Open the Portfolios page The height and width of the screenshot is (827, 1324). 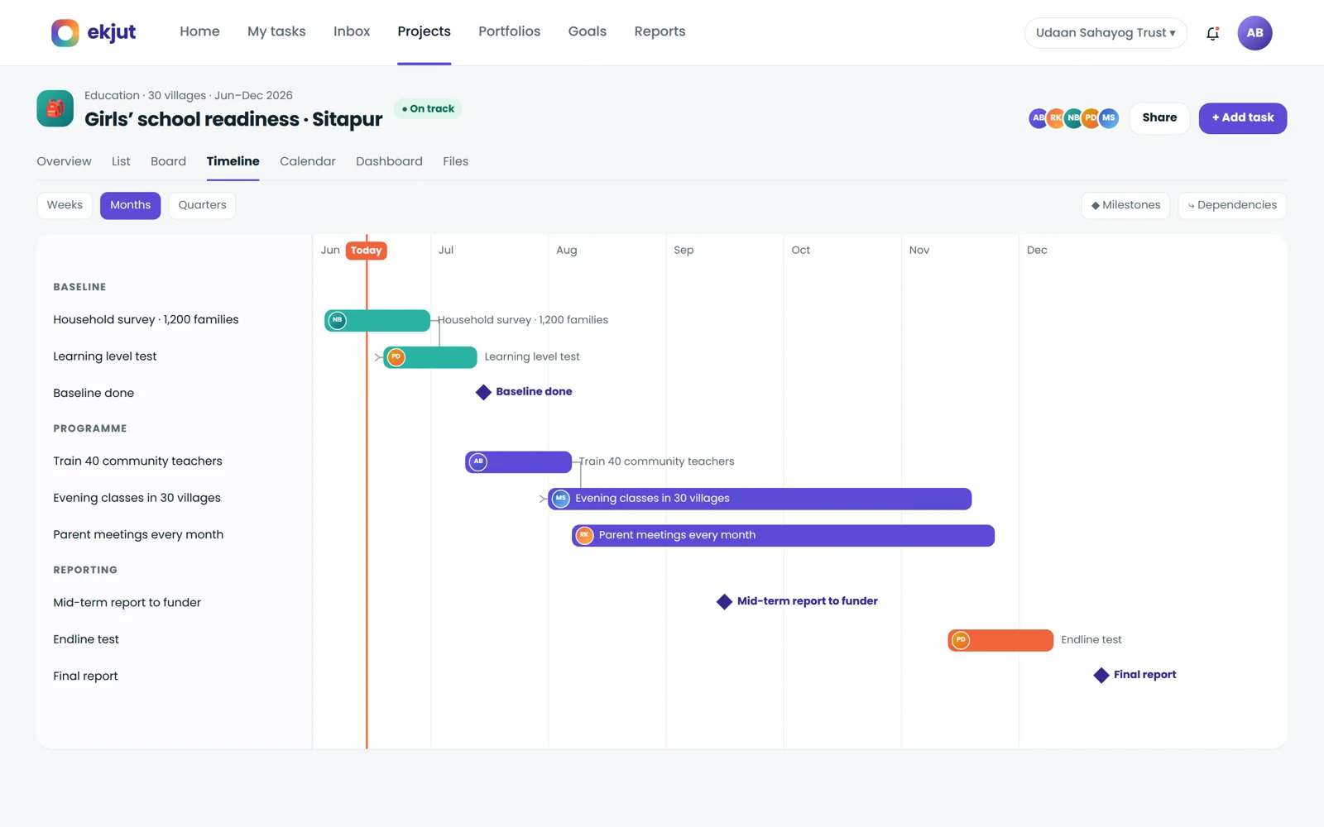pos(509,31)
